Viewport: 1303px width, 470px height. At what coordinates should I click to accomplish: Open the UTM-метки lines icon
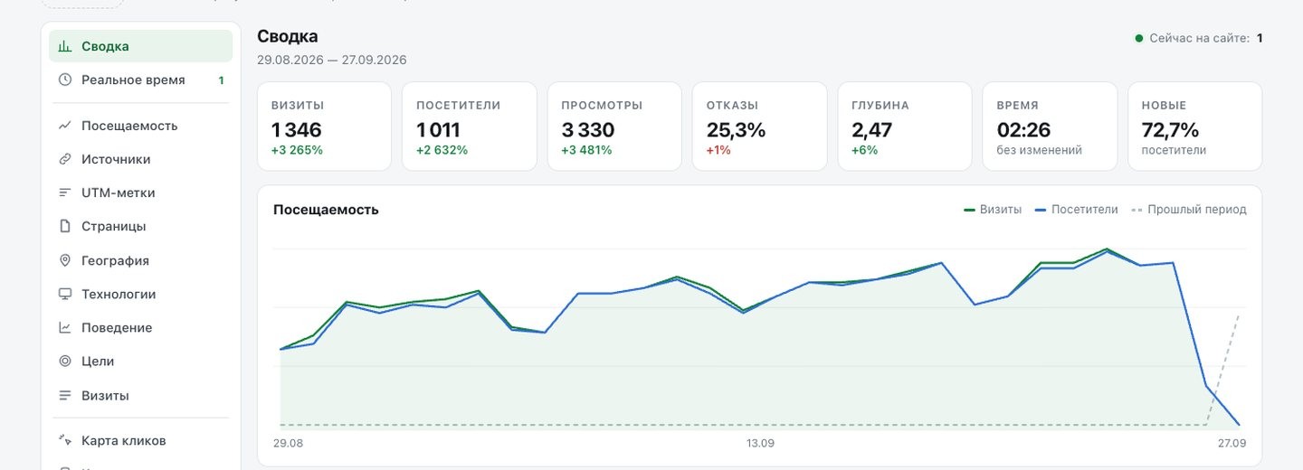[x=65, y=193]
